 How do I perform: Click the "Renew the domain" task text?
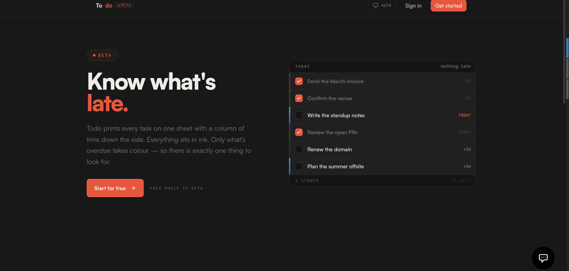(329, 149)
